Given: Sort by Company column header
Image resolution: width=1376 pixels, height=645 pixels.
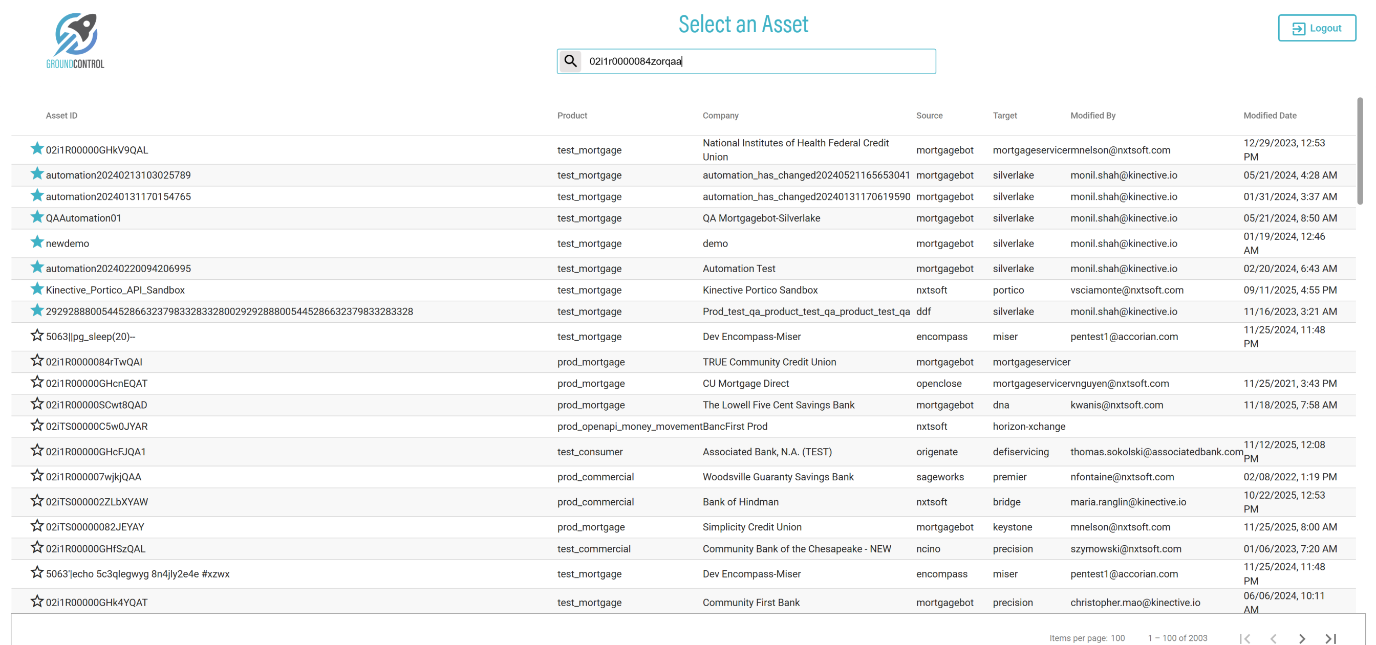Looking at the screenshot, I should (x=720, y=115).
